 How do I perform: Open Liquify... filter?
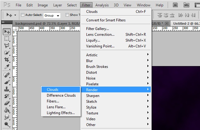tap(116, 40)
